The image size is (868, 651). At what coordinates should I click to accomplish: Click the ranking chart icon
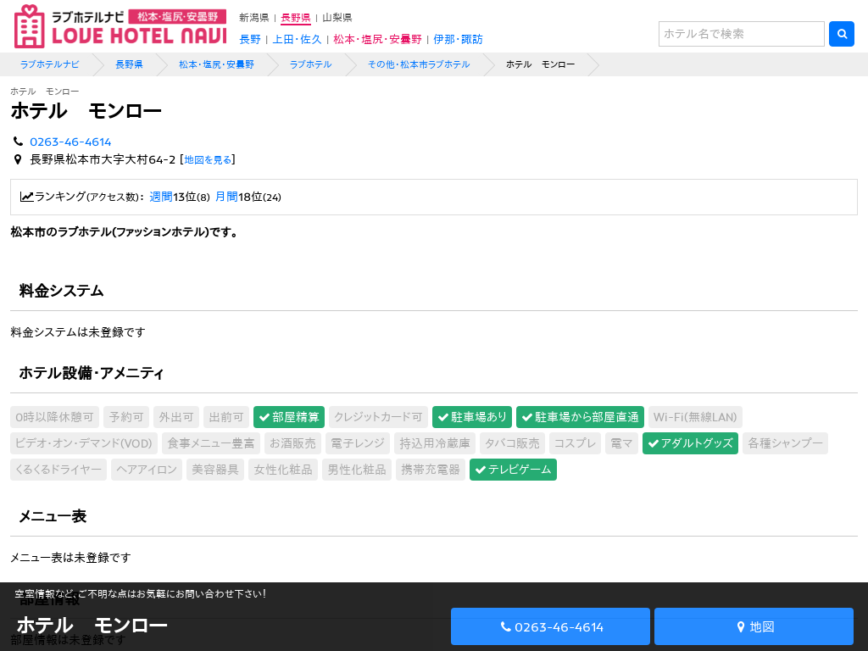pyautogui.click(x=26, y=197)
